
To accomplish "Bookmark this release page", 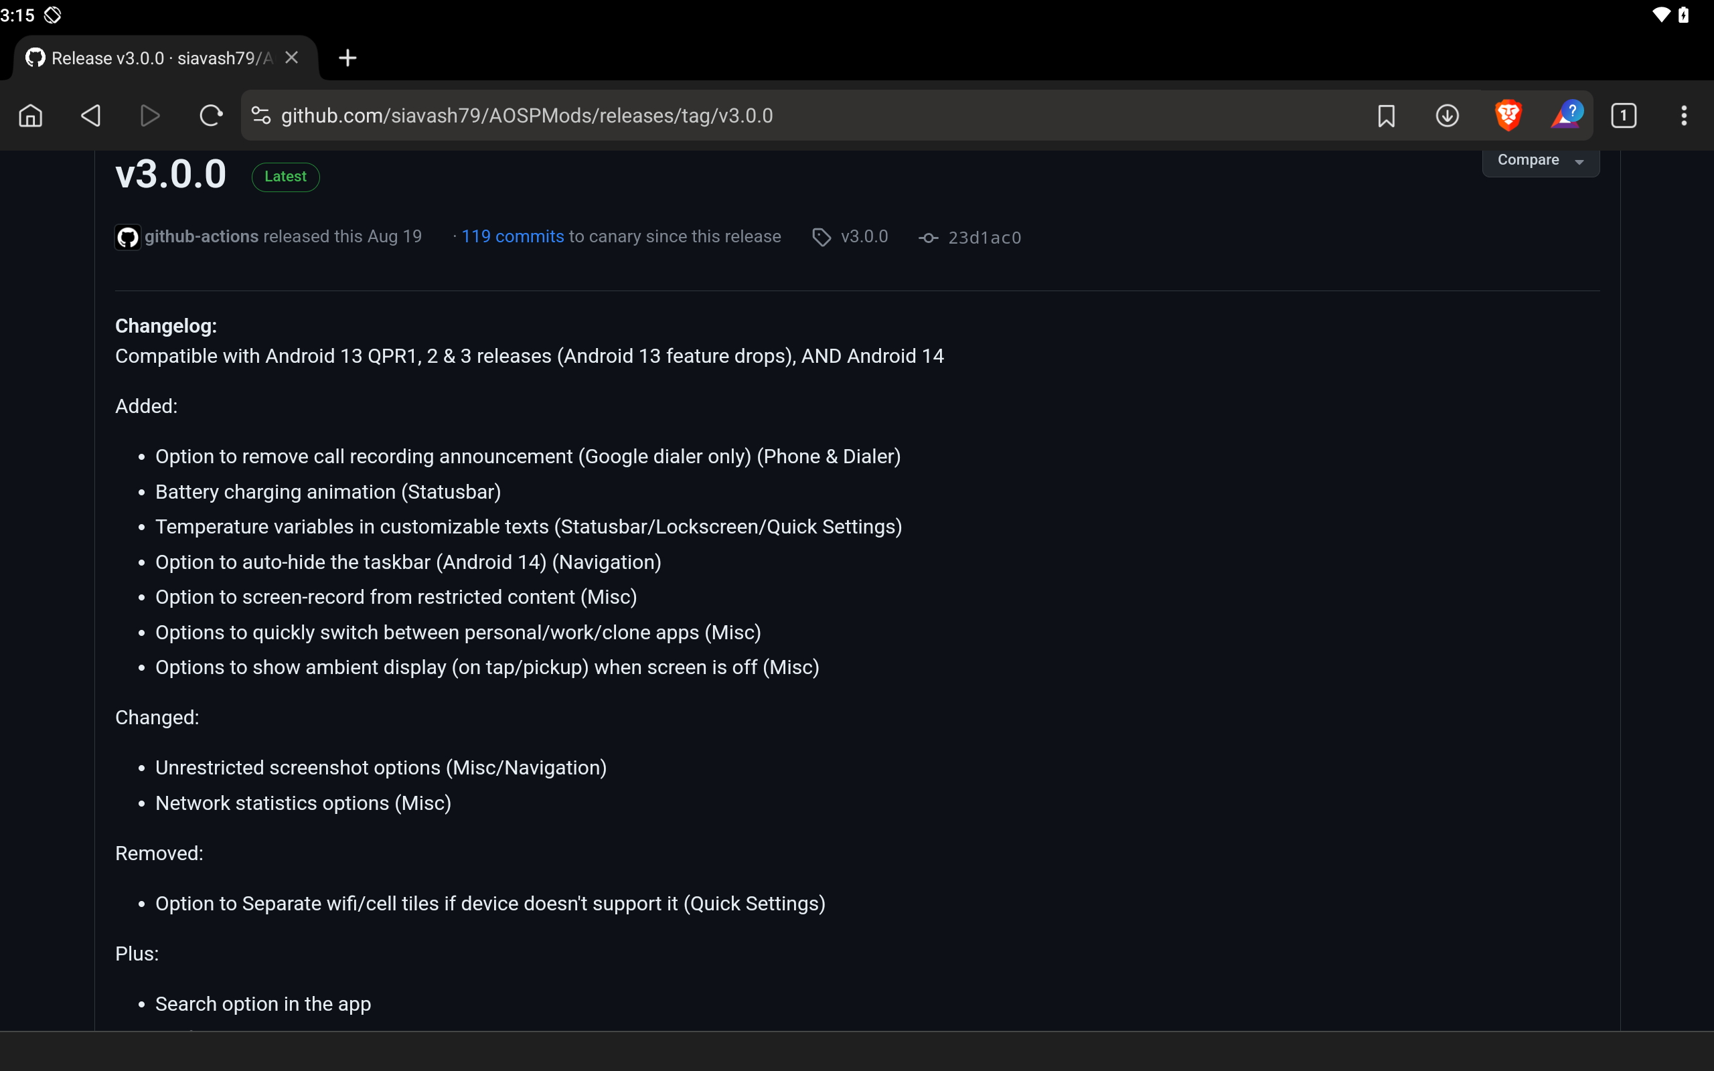I will tap(1386, 114).
